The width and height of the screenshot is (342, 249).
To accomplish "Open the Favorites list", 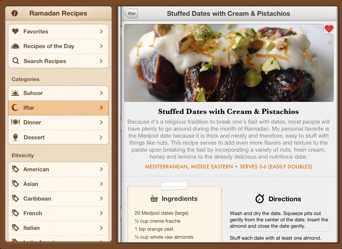I will click(59, 32).
